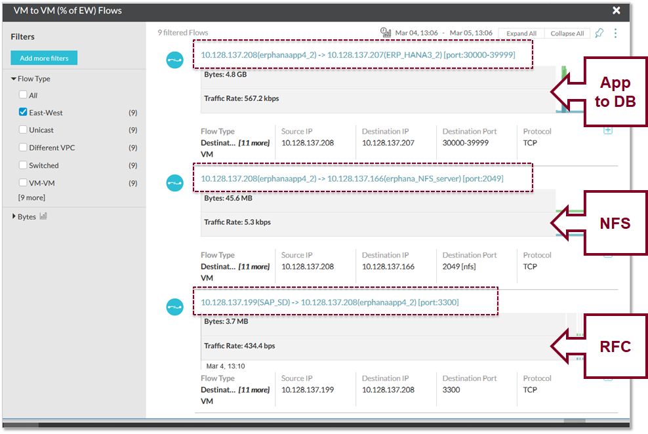Click the Expand All button
Screen dimensions: 648x434
(x=521, y=33)
